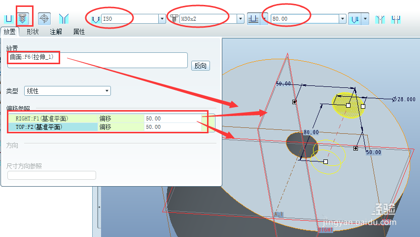Select the standard threaded hole icon
Image resolution: width=420 pixels, height=237 pixels.
23,19
